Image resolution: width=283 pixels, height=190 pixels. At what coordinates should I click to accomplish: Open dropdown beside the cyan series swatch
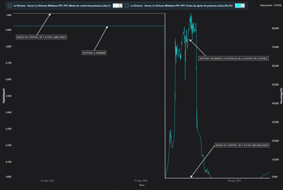[x=243, y=6]
